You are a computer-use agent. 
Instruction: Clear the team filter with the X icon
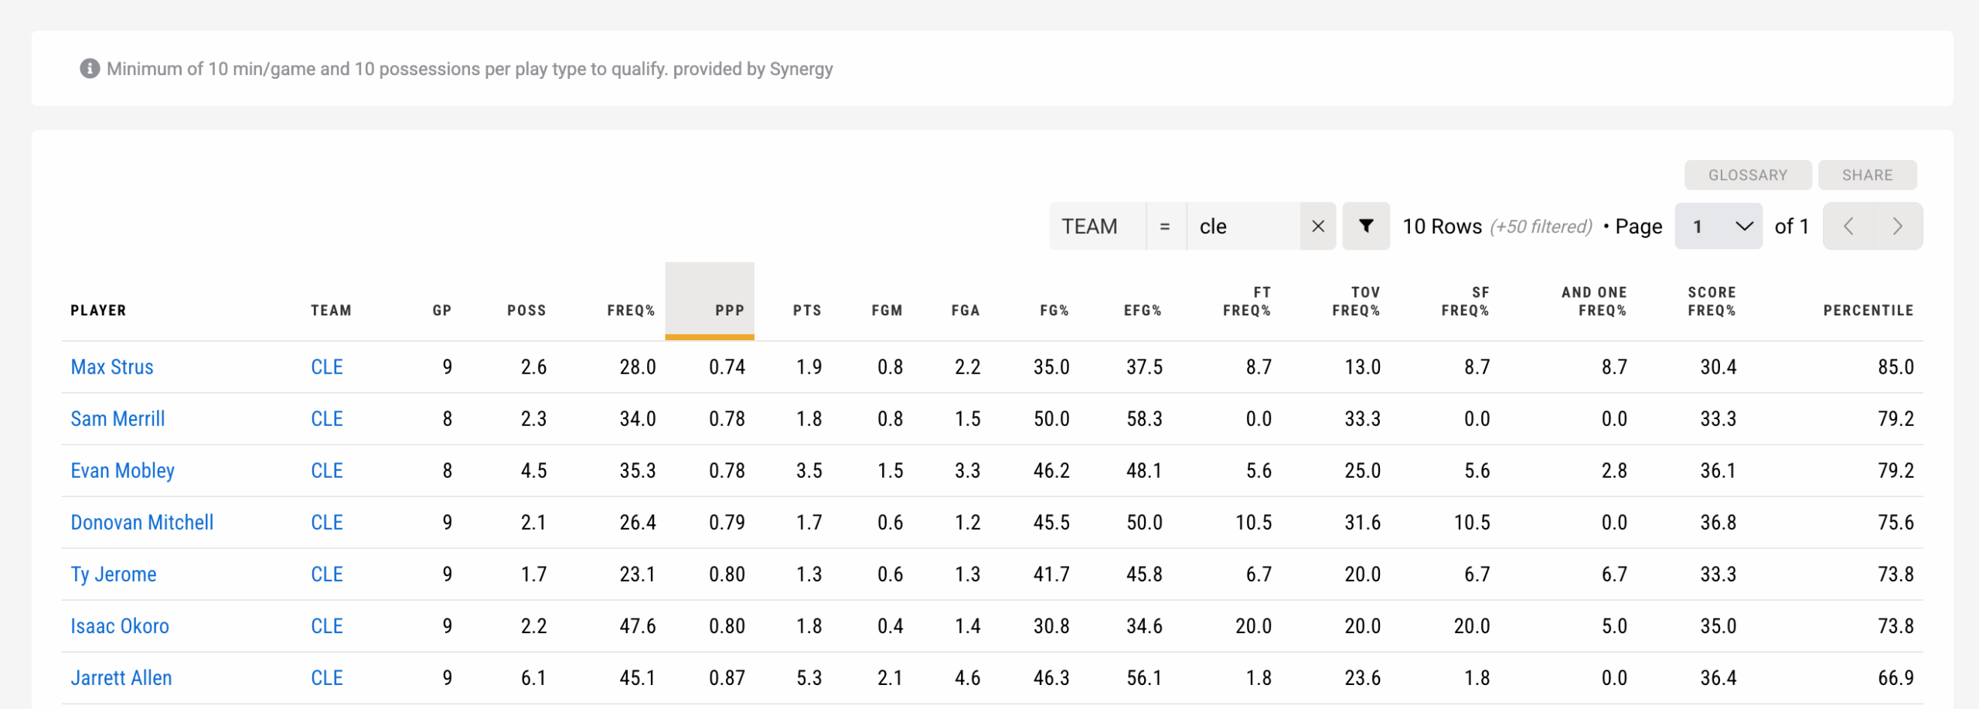pos(1318,227)
